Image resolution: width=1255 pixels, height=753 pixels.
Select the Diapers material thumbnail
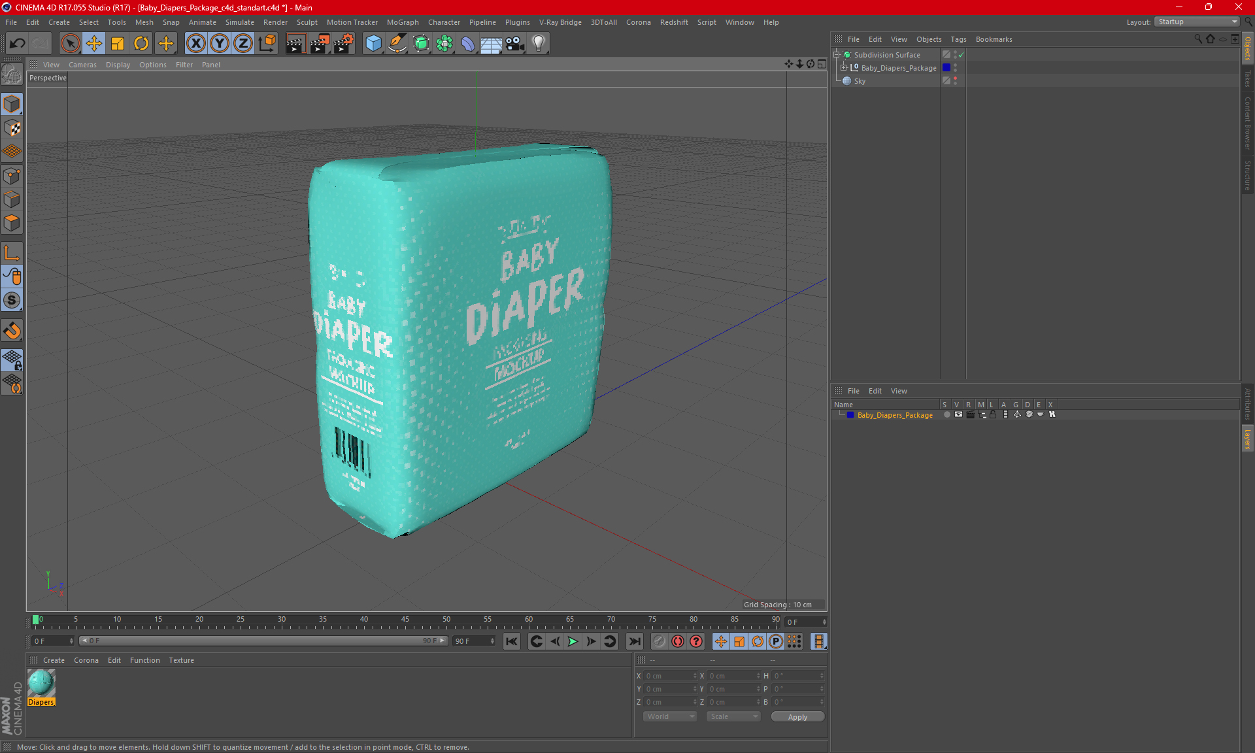(41, 684)
